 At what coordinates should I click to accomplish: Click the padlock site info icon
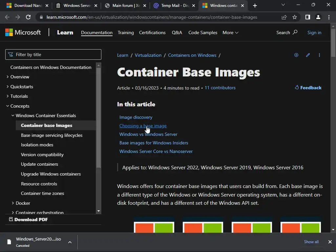pos(41,17)
